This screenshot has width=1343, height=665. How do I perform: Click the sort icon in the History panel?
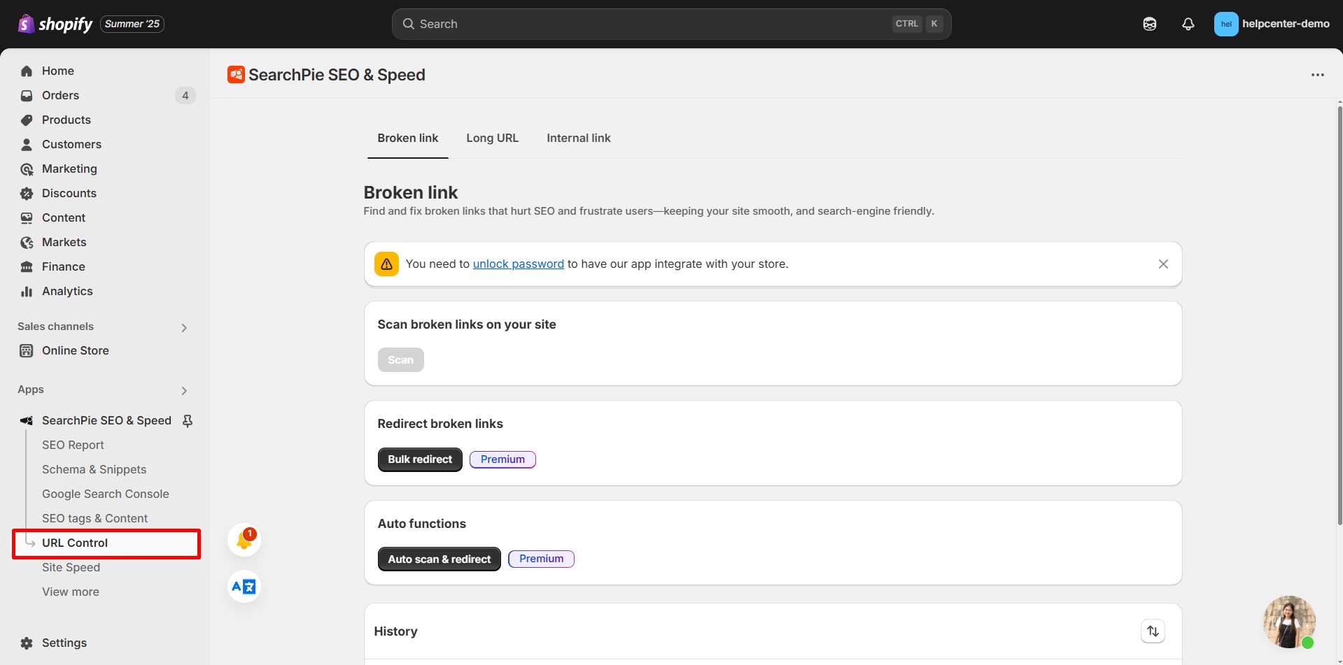[x=1153, y=631]
